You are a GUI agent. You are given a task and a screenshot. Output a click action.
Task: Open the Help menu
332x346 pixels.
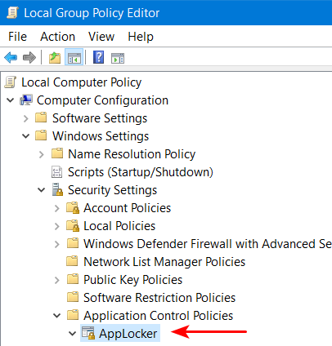pyautogui.click(x=141, y=37)
